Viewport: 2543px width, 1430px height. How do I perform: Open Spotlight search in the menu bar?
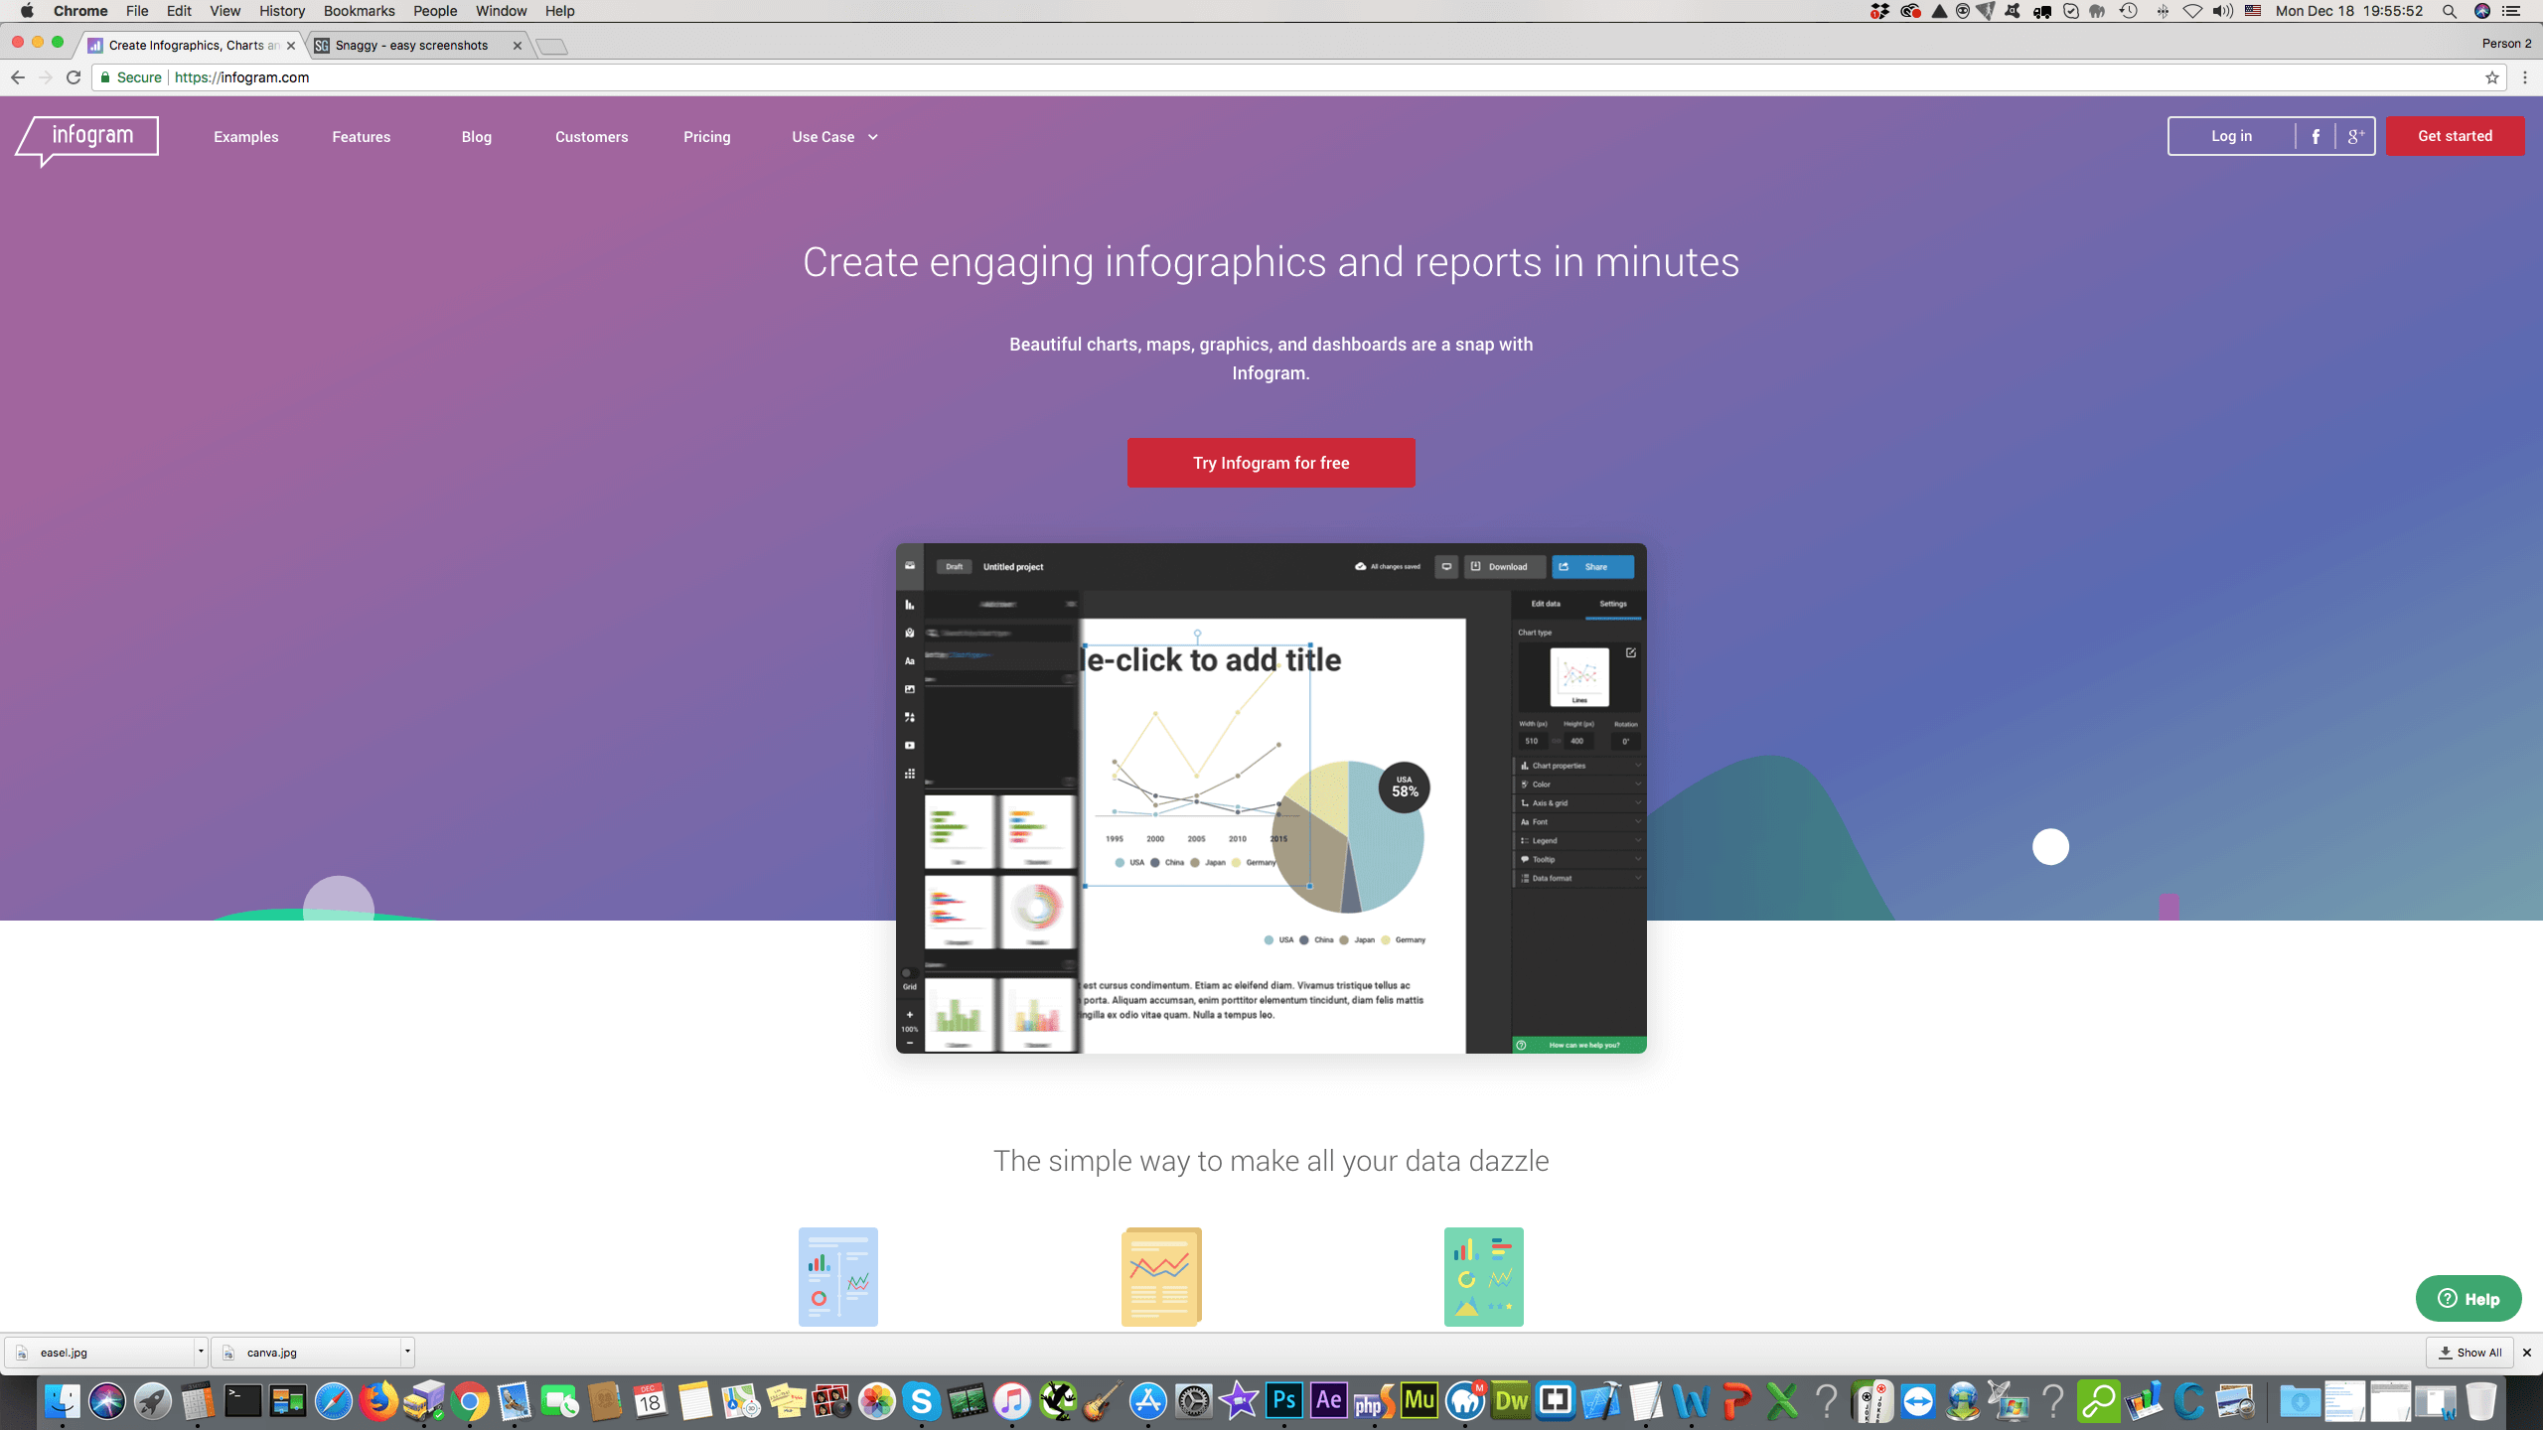tap(2450, 11)
